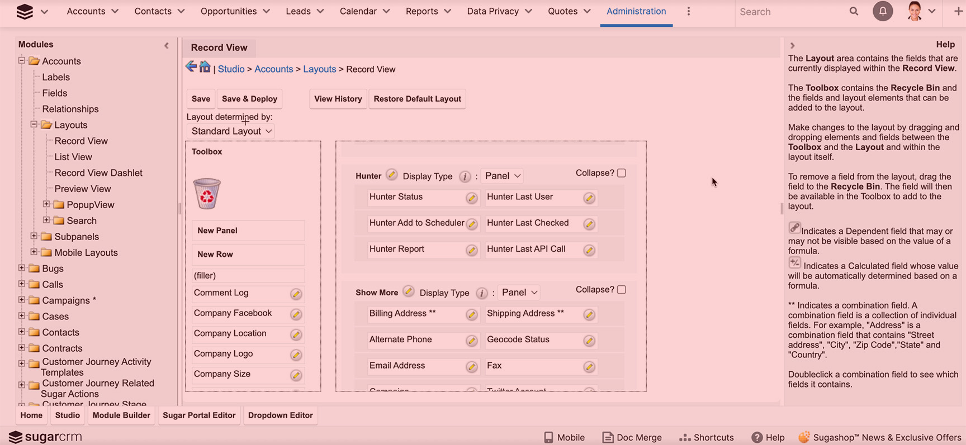The image size is (966, 445).
Task: Click the Display Type info icon for Hunter
Action: [465, 176]
